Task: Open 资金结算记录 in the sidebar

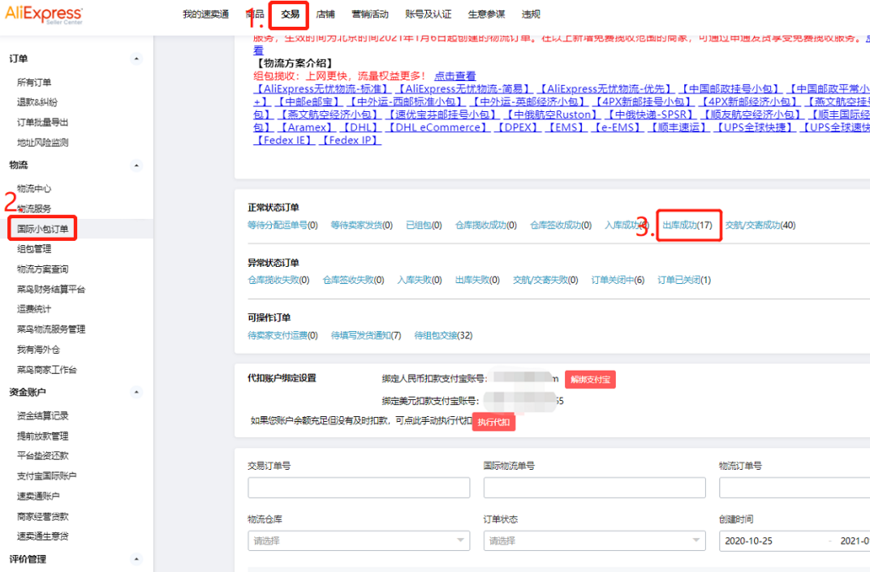Action: pyautogui.click(x=43, y=416)
